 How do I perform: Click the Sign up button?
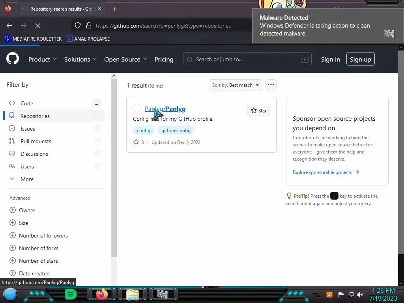[x=361, y=59]
